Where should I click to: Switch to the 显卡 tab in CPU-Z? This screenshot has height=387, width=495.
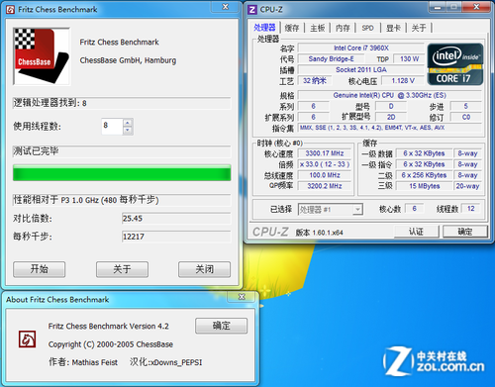pyautogui.click(x=393, y=28)
